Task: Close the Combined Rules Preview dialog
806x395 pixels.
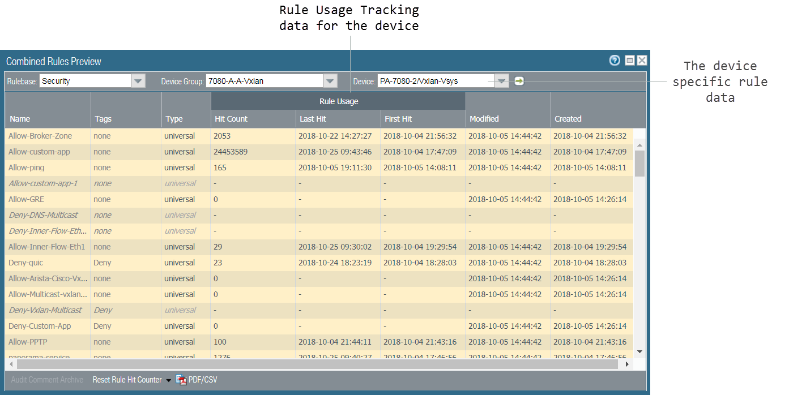Action: 642,61
